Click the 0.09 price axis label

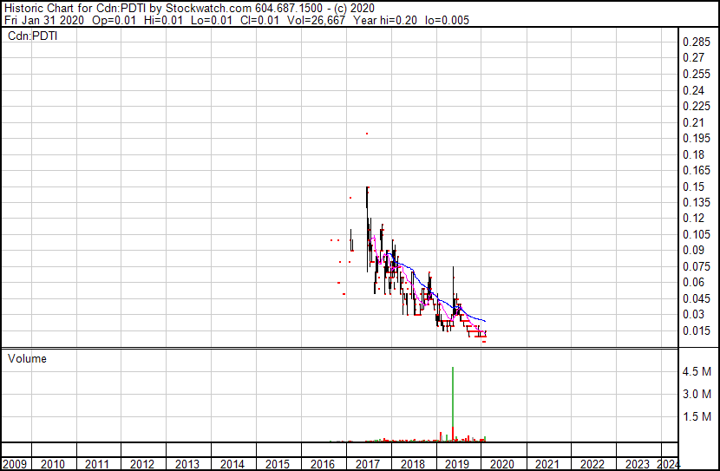693,250
